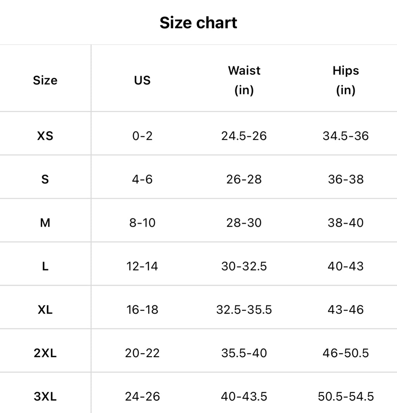Screen dimensions: 397x413
Task: Select the XL size row label
Action: (x=45, y=309)
